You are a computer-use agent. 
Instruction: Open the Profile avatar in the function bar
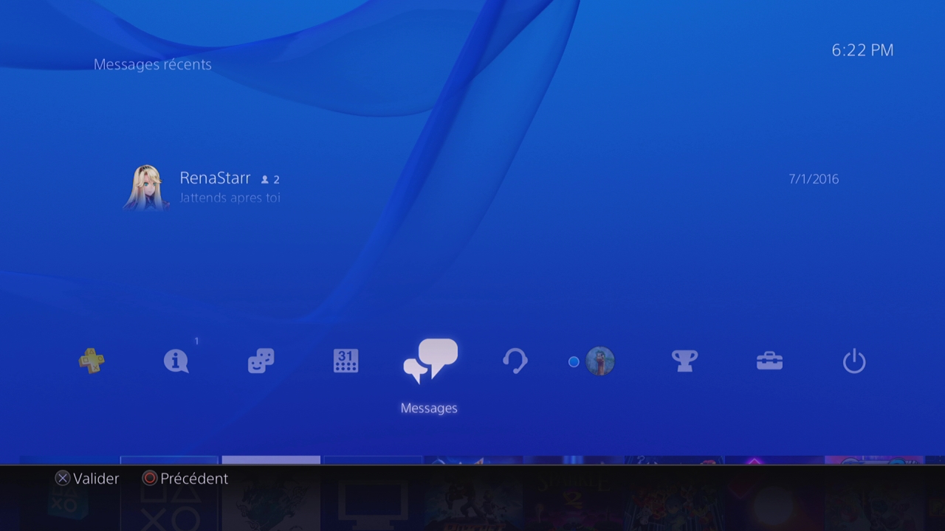click(x=600, y=361)
